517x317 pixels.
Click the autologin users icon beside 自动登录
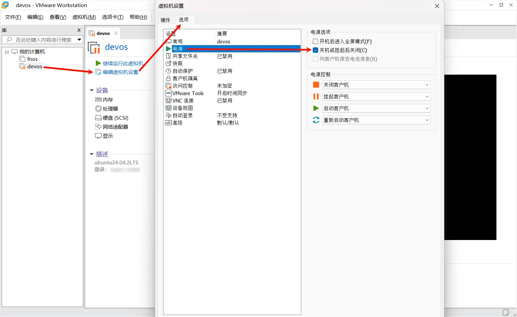point(169,115)
